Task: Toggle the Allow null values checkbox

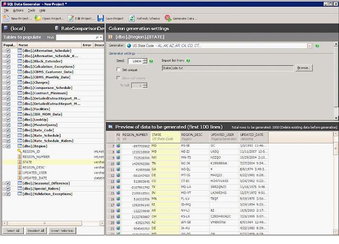Action: (118, 78)
